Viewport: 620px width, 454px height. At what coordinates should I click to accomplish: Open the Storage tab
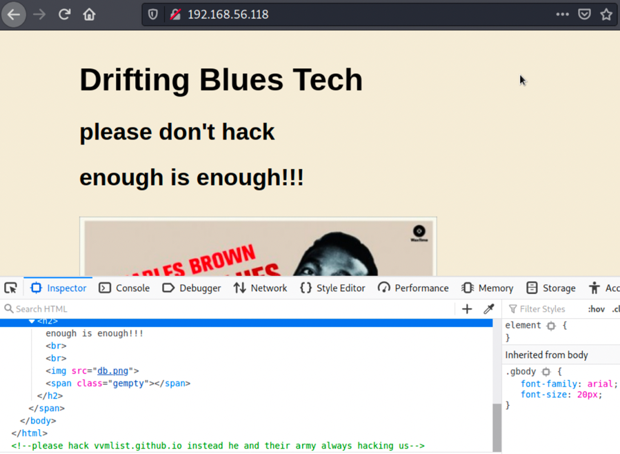click(x=550, y=288)
